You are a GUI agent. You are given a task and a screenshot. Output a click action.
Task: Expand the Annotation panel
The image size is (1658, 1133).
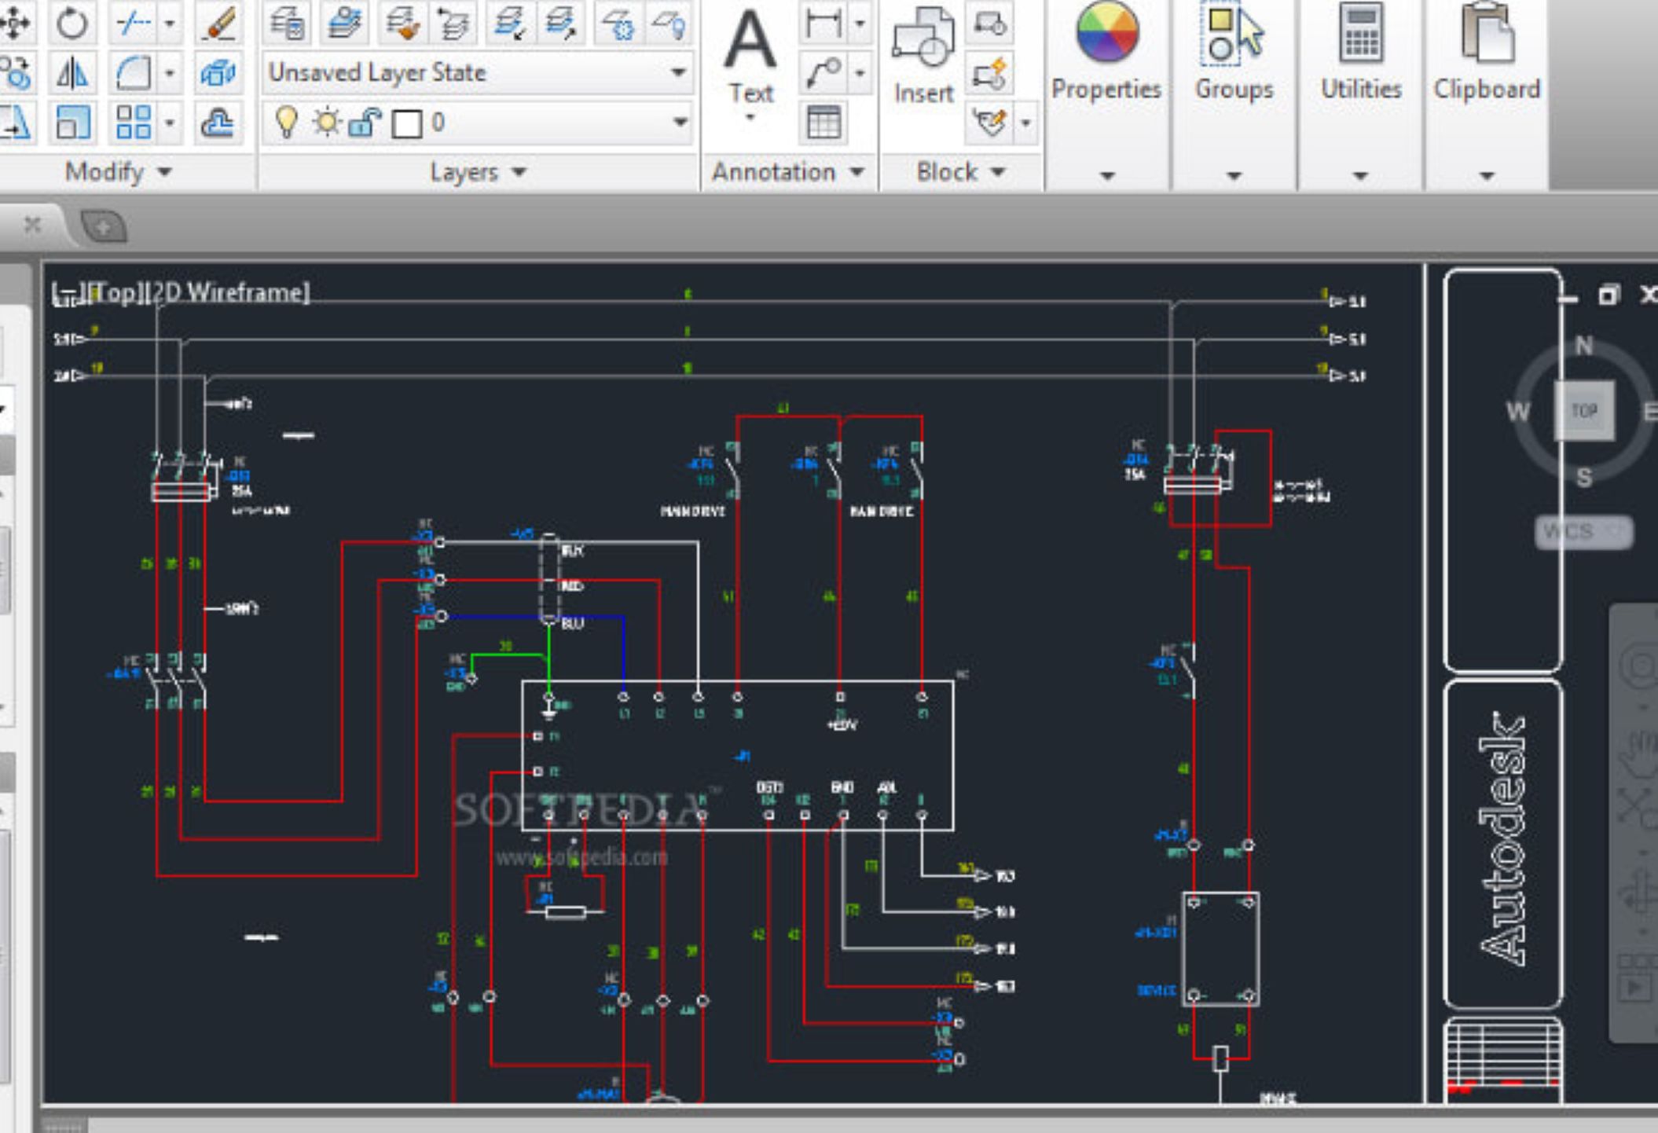click(787, 172)
